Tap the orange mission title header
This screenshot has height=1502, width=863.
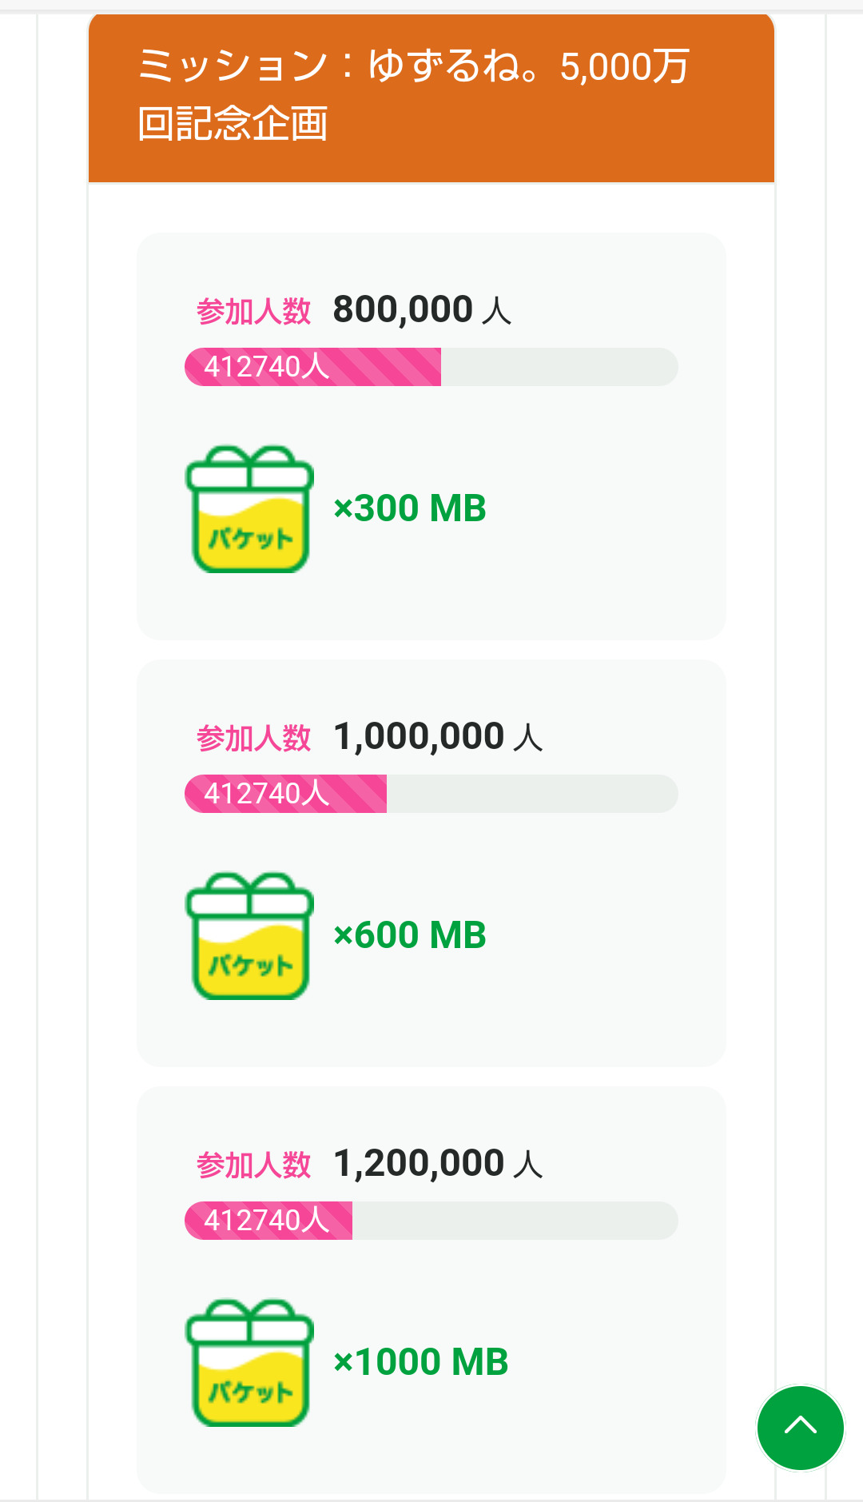[x=431, y=96]
